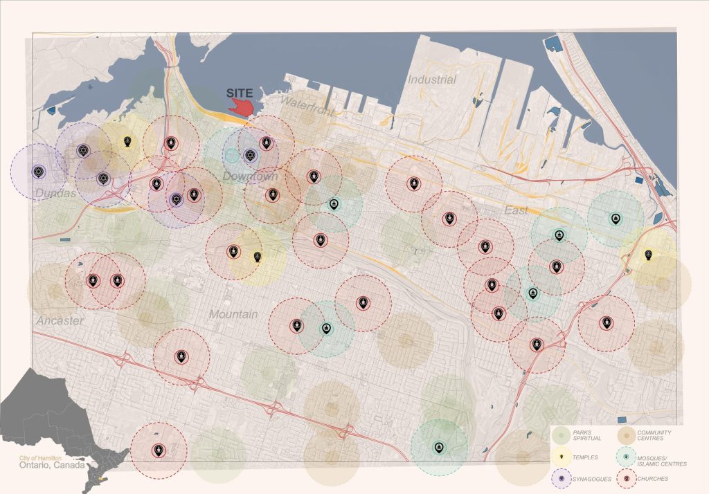Click the mosque marker at the map's bottom edge
This screenshot has height=494, width=709.
point(439,448)
